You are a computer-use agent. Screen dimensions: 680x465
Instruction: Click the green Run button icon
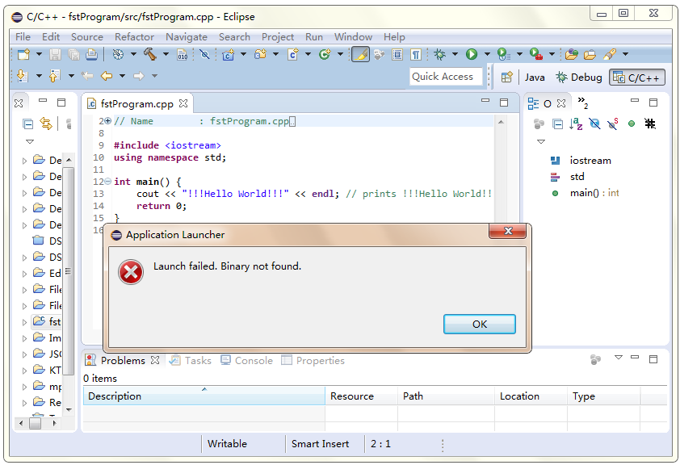pyautogui.click(x=472, y=54)
